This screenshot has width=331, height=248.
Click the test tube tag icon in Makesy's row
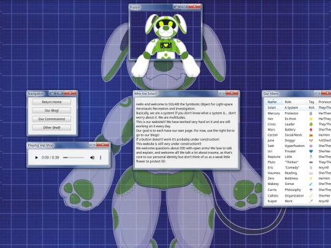tap(311, 184)
